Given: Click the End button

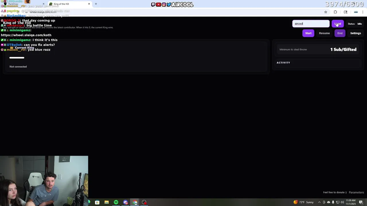Looking at the screenshot, I should [340, 33].
